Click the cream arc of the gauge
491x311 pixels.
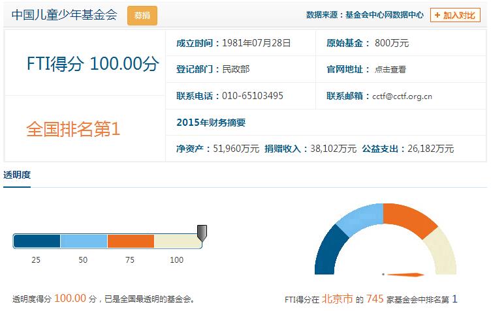pos(442,252)
